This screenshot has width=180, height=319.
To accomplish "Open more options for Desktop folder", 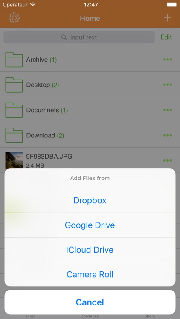I will (x=168, y=85).
